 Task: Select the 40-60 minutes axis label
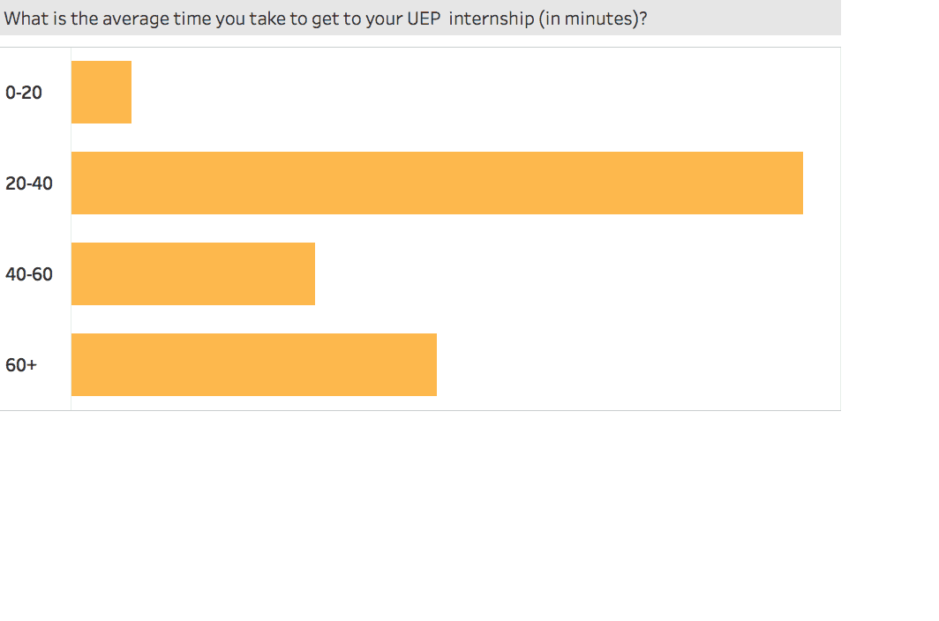pyautogui.click(x=29, y=274)
